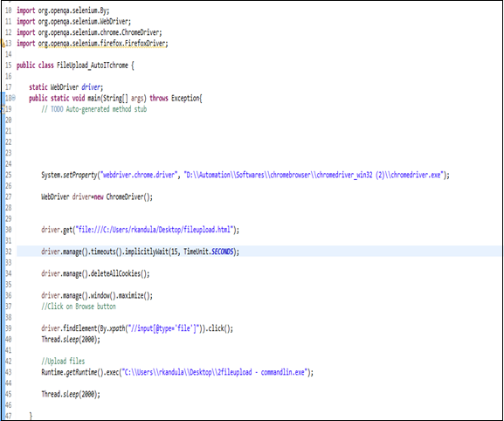Place cursor on FileUpload_AutoITchrome class name
504x421 pixels.
93,66
